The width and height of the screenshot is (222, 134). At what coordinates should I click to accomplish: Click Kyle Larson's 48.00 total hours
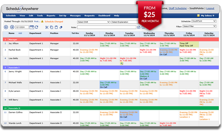76,91
